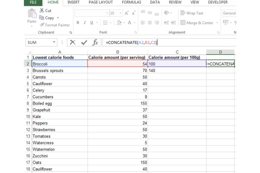This screenshot has height=173, width=260.
Task: Click the Paste clipboard icon
Action: (x=32, y=14)
